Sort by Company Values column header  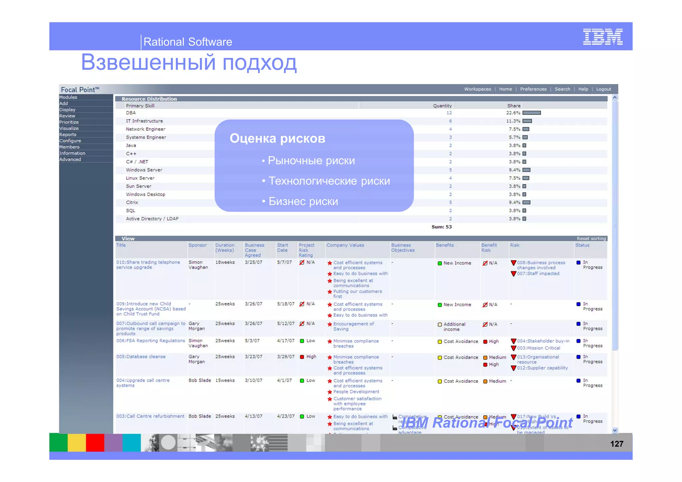[x=345, y=245]
